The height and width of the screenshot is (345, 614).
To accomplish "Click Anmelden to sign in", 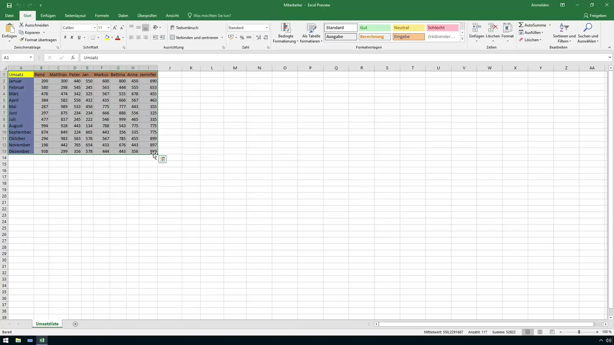I will 540,5.
